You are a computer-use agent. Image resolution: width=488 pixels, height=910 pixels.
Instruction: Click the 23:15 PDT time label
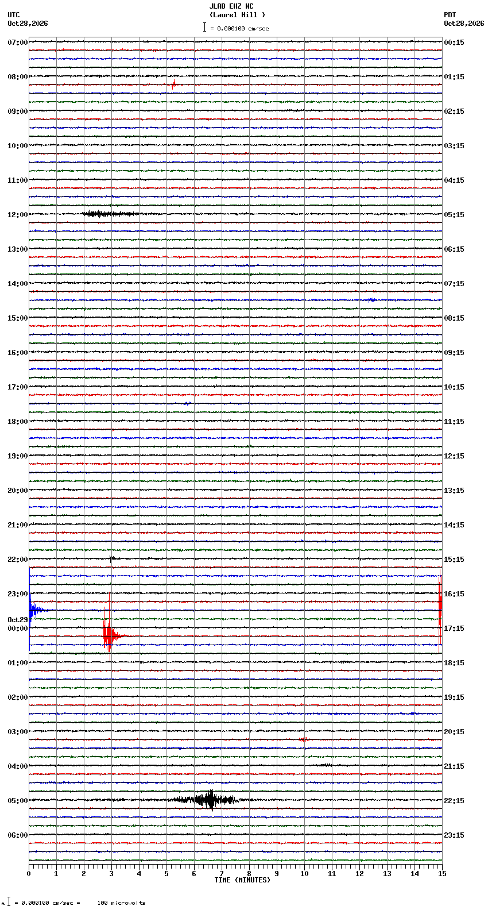(x=454, y=835)
